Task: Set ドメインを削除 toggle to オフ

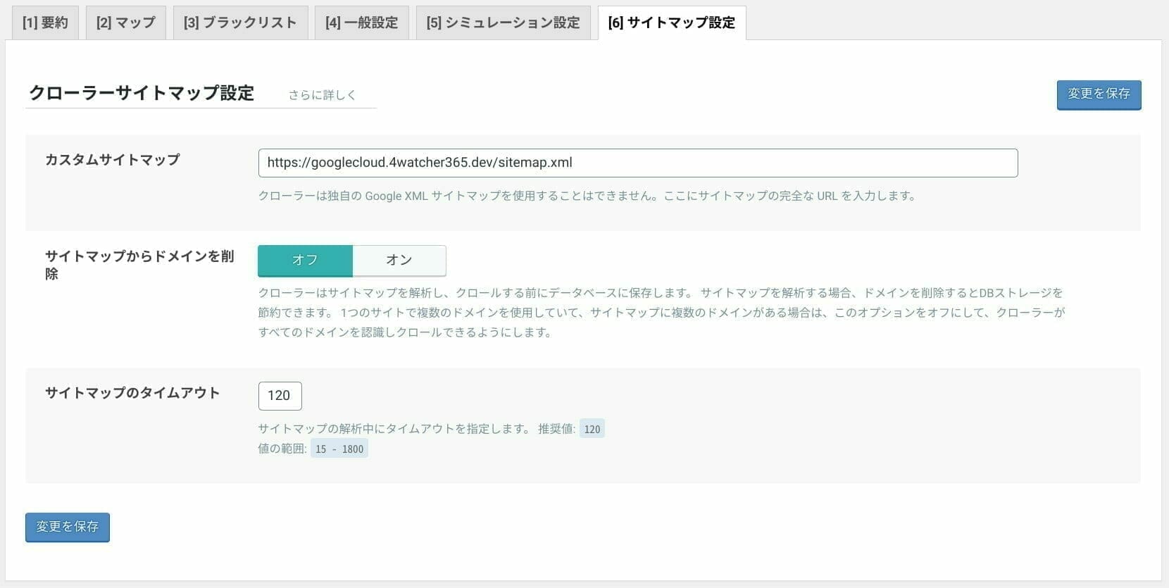Action: pos(305,261)
